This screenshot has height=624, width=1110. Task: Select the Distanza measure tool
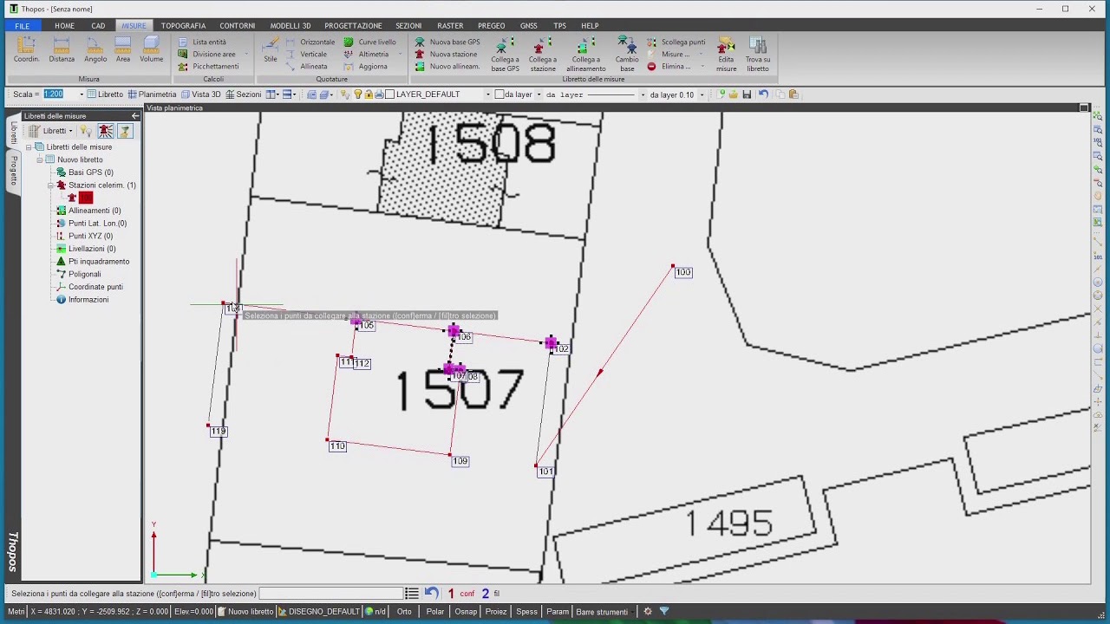coord(62,49)
